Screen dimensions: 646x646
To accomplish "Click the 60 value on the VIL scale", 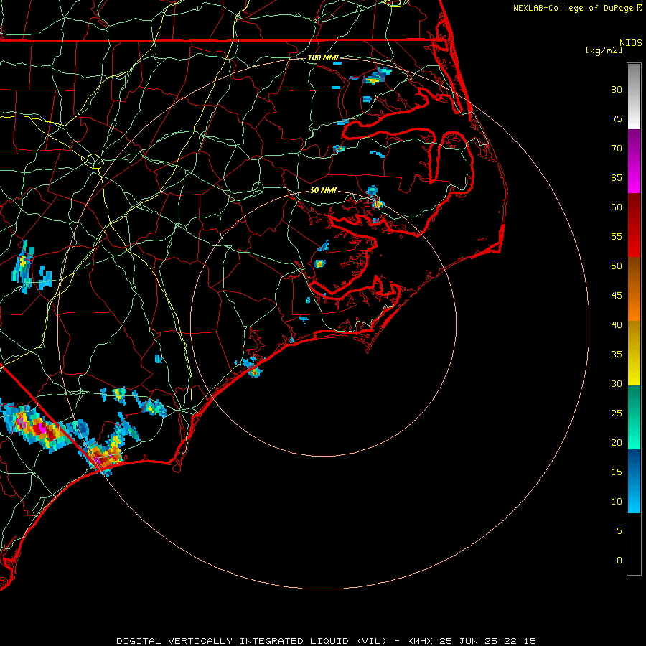I will click(x=617, y=207).
